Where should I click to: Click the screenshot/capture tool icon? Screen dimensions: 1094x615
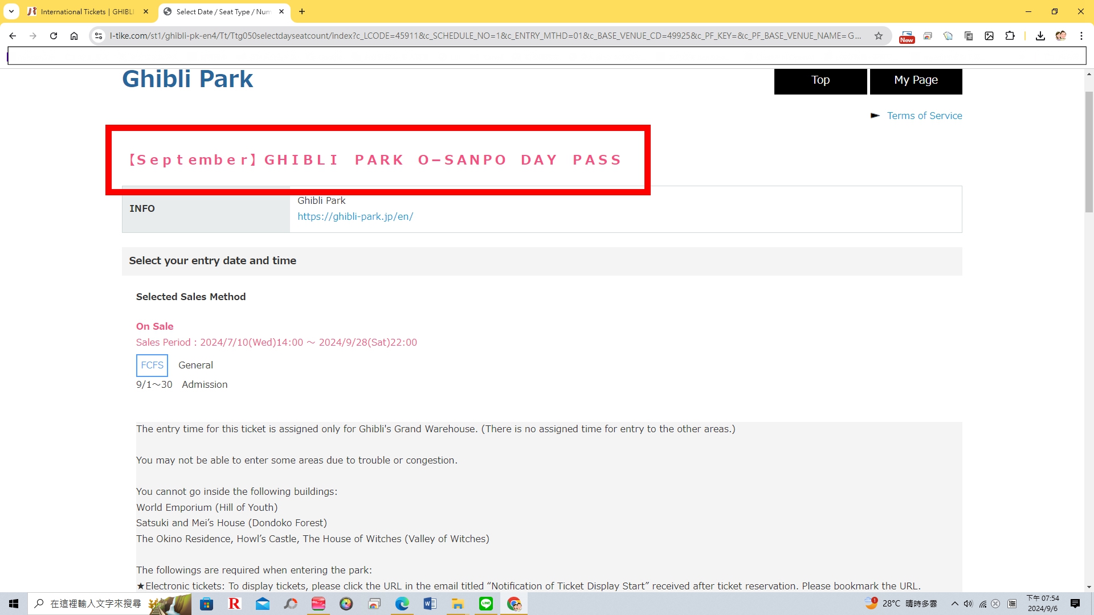pos(991,35)
